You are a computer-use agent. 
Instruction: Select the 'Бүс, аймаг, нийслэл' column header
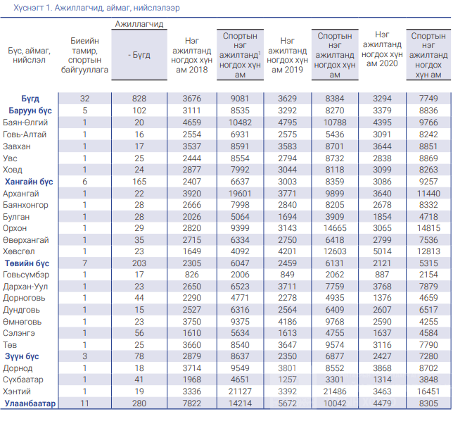[29, 55]
